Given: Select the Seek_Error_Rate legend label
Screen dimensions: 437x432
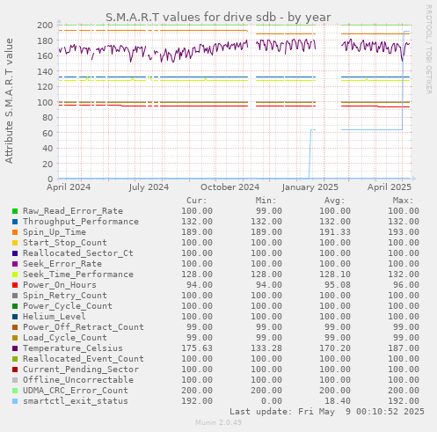Looking at the screenshot, I should pyautogui.click(x=62, y=264).
